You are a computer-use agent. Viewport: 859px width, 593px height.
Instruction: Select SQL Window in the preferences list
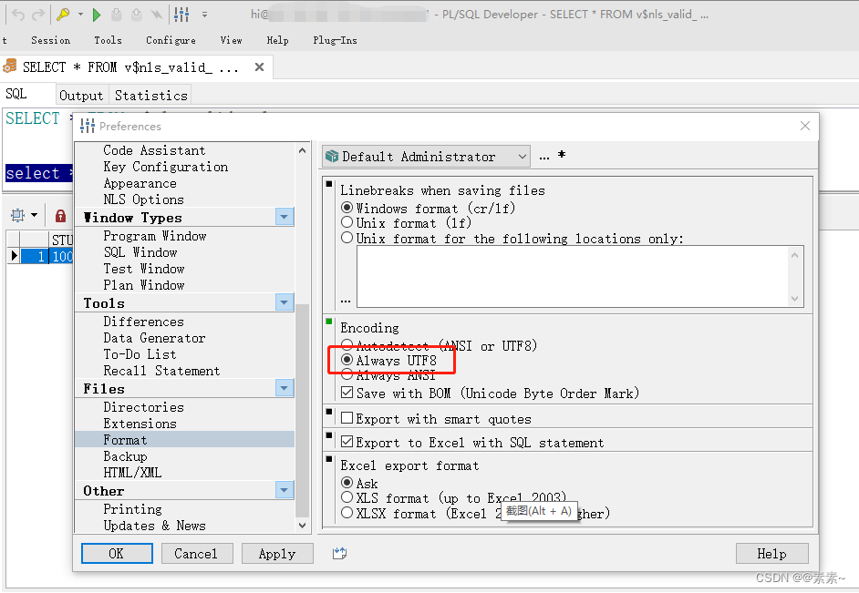point(140,252)
